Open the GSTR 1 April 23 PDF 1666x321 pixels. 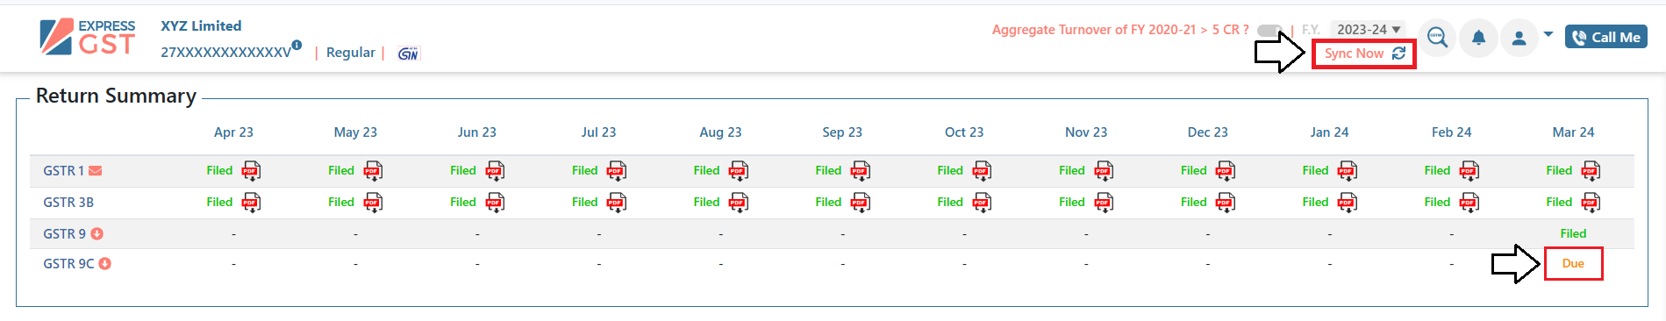pos(251,170)
